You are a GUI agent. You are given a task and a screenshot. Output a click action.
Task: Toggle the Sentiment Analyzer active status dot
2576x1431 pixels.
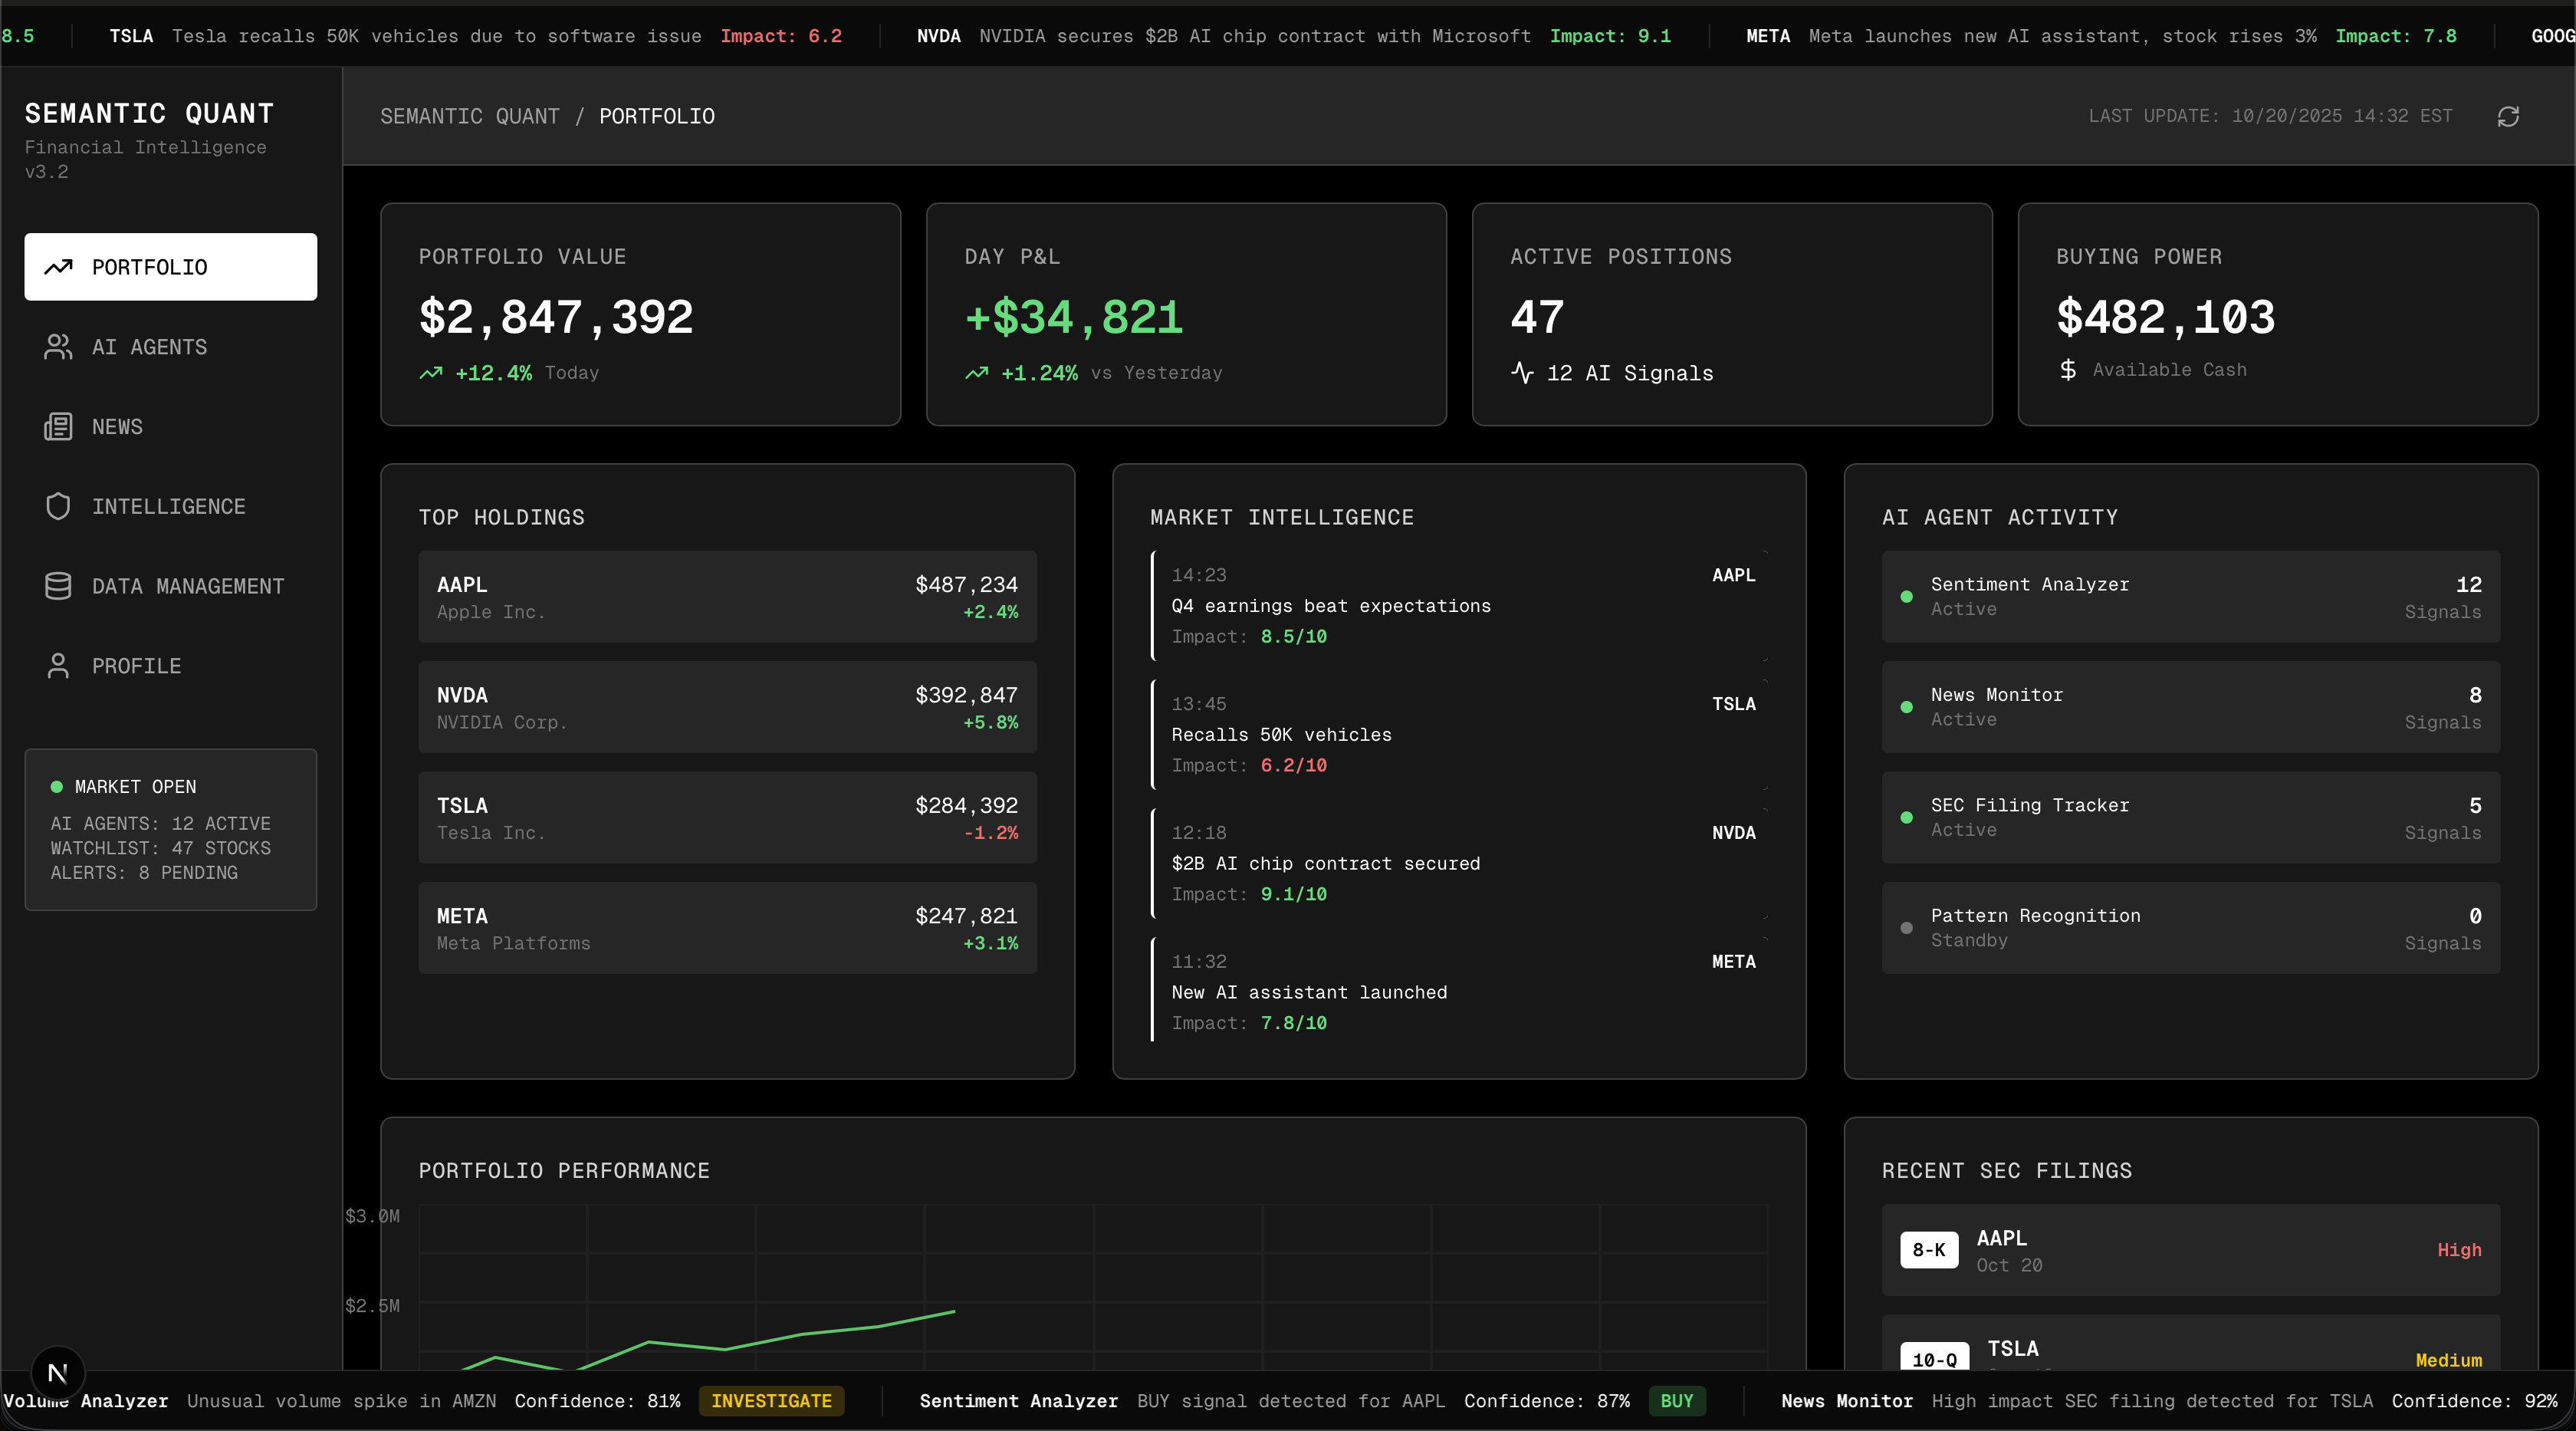tap(1907, 596)
